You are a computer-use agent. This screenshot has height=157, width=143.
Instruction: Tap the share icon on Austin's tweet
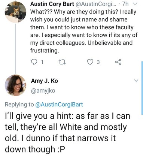118,62
